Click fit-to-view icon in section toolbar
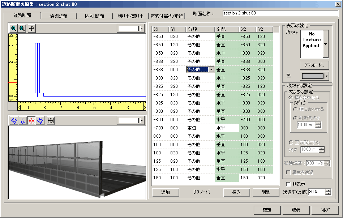This screenshot has width=343, height=218. point(32,29)
